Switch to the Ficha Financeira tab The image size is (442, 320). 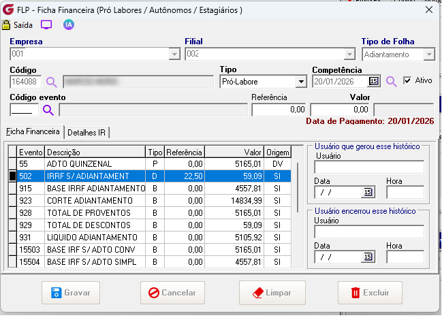[x=33, y=131]
